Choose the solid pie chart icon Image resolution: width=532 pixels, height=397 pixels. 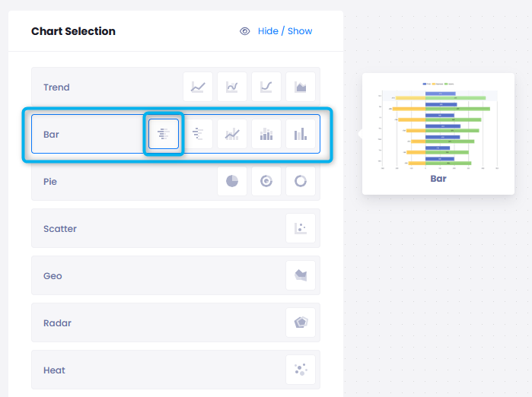(232, 182)
